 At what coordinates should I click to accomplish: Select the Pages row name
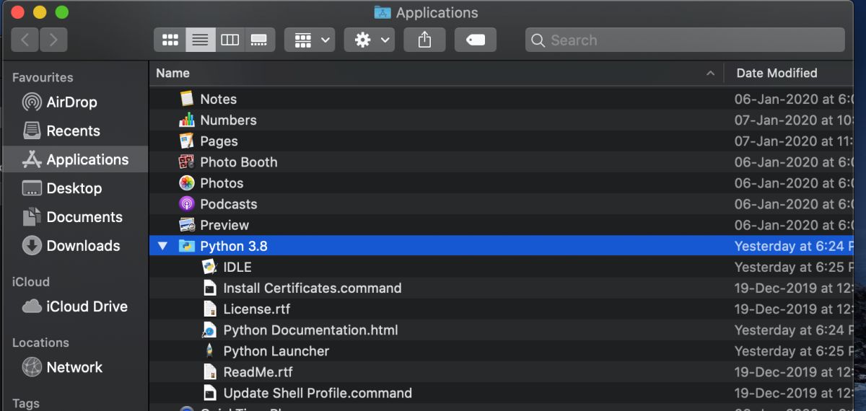(219, 141)
